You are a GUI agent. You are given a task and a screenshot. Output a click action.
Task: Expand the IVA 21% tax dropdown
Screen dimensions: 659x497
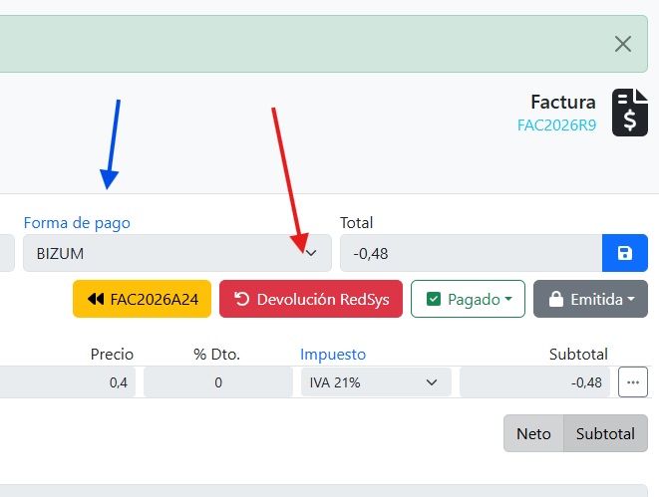coord(375,382)
